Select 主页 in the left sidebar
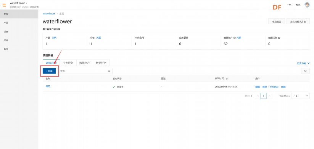The height and width of the screenshot is (149, 314). pyautogui.click(x=19, y=14)
